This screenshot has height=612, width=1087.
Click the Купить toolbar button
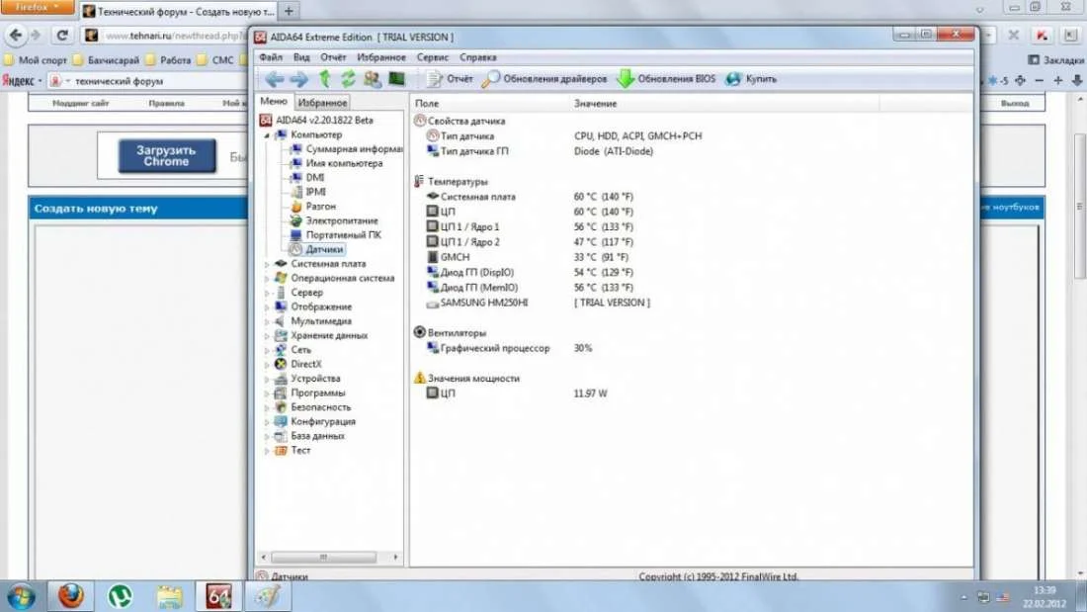(751, 79)
